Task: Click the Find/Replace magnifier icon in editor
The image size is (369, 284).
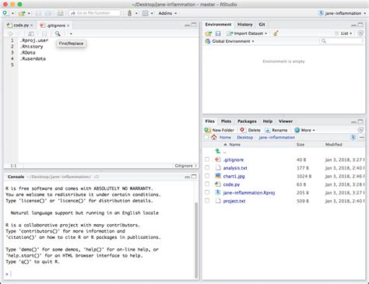Action: pos(58,33)
